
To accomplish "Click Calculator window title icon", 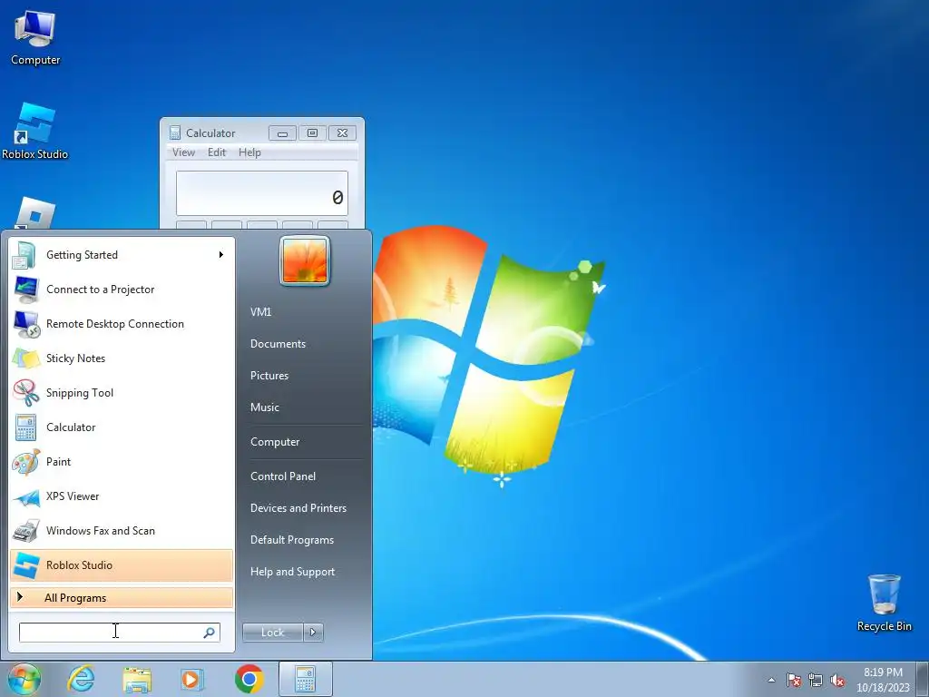I will tap(175, 133).
